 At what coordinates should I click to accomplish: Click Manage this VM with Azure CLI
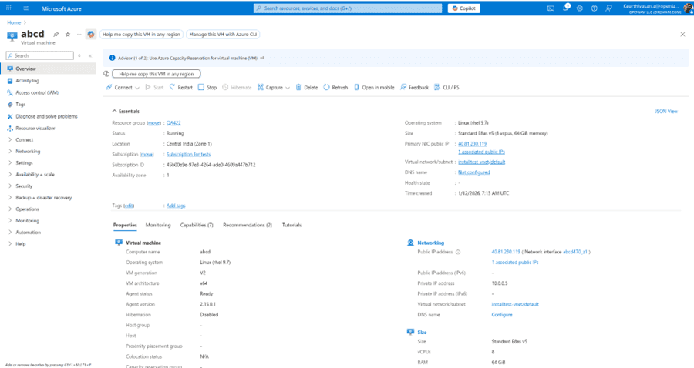pyautogui.click(x=223, y=34)
